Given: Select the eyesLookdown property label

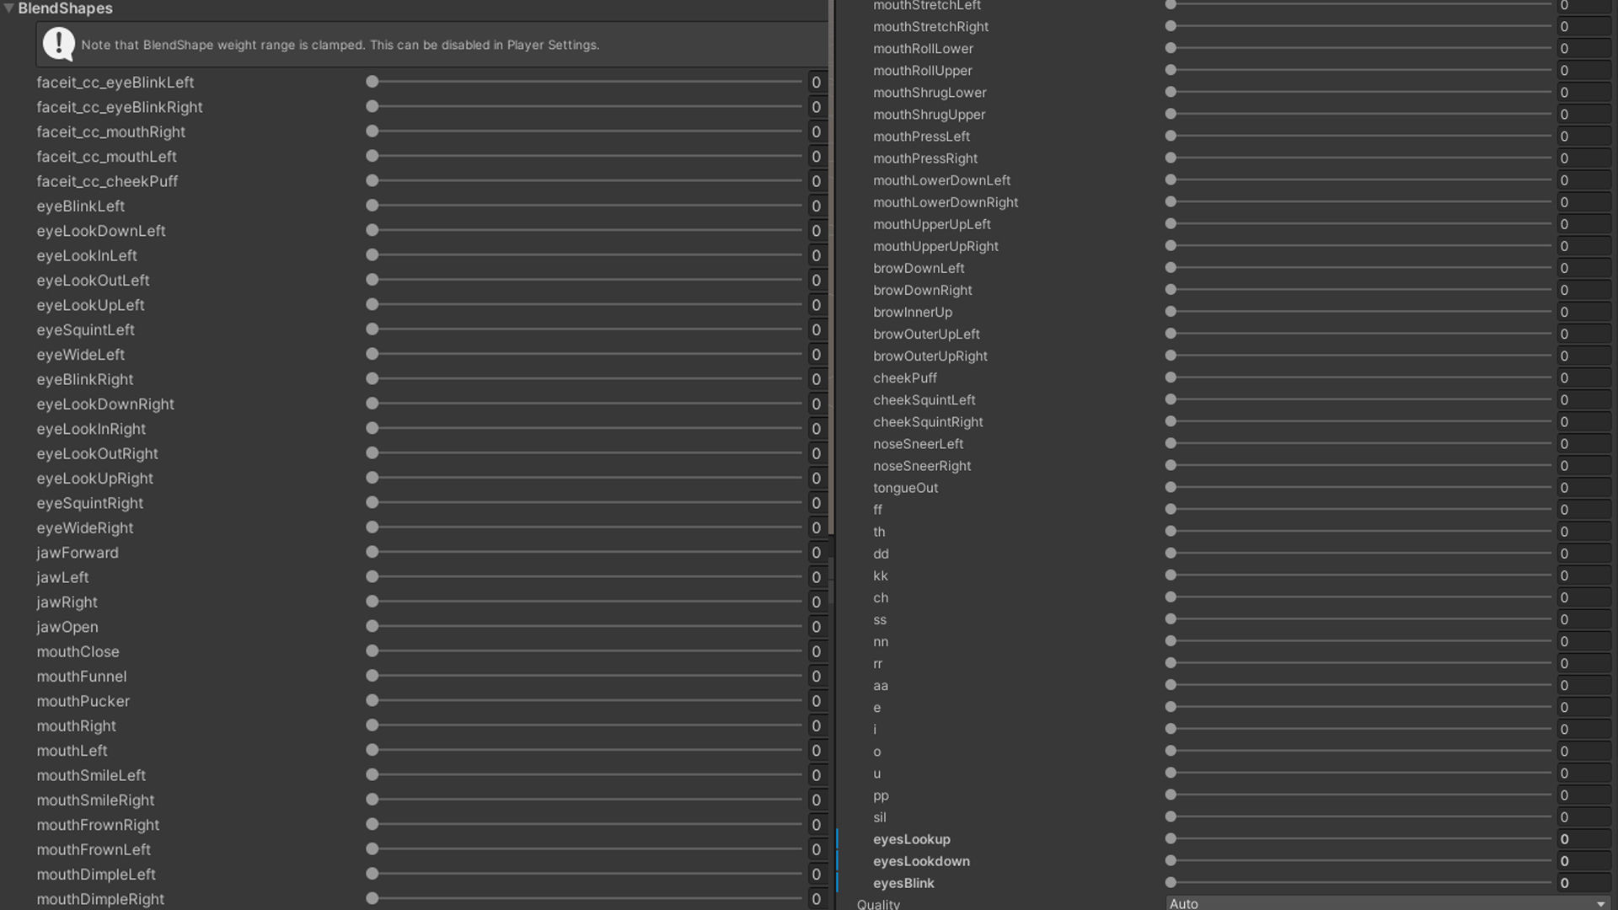Looking at the screenshot, I should pyautogui.click(x=921, y=861).
